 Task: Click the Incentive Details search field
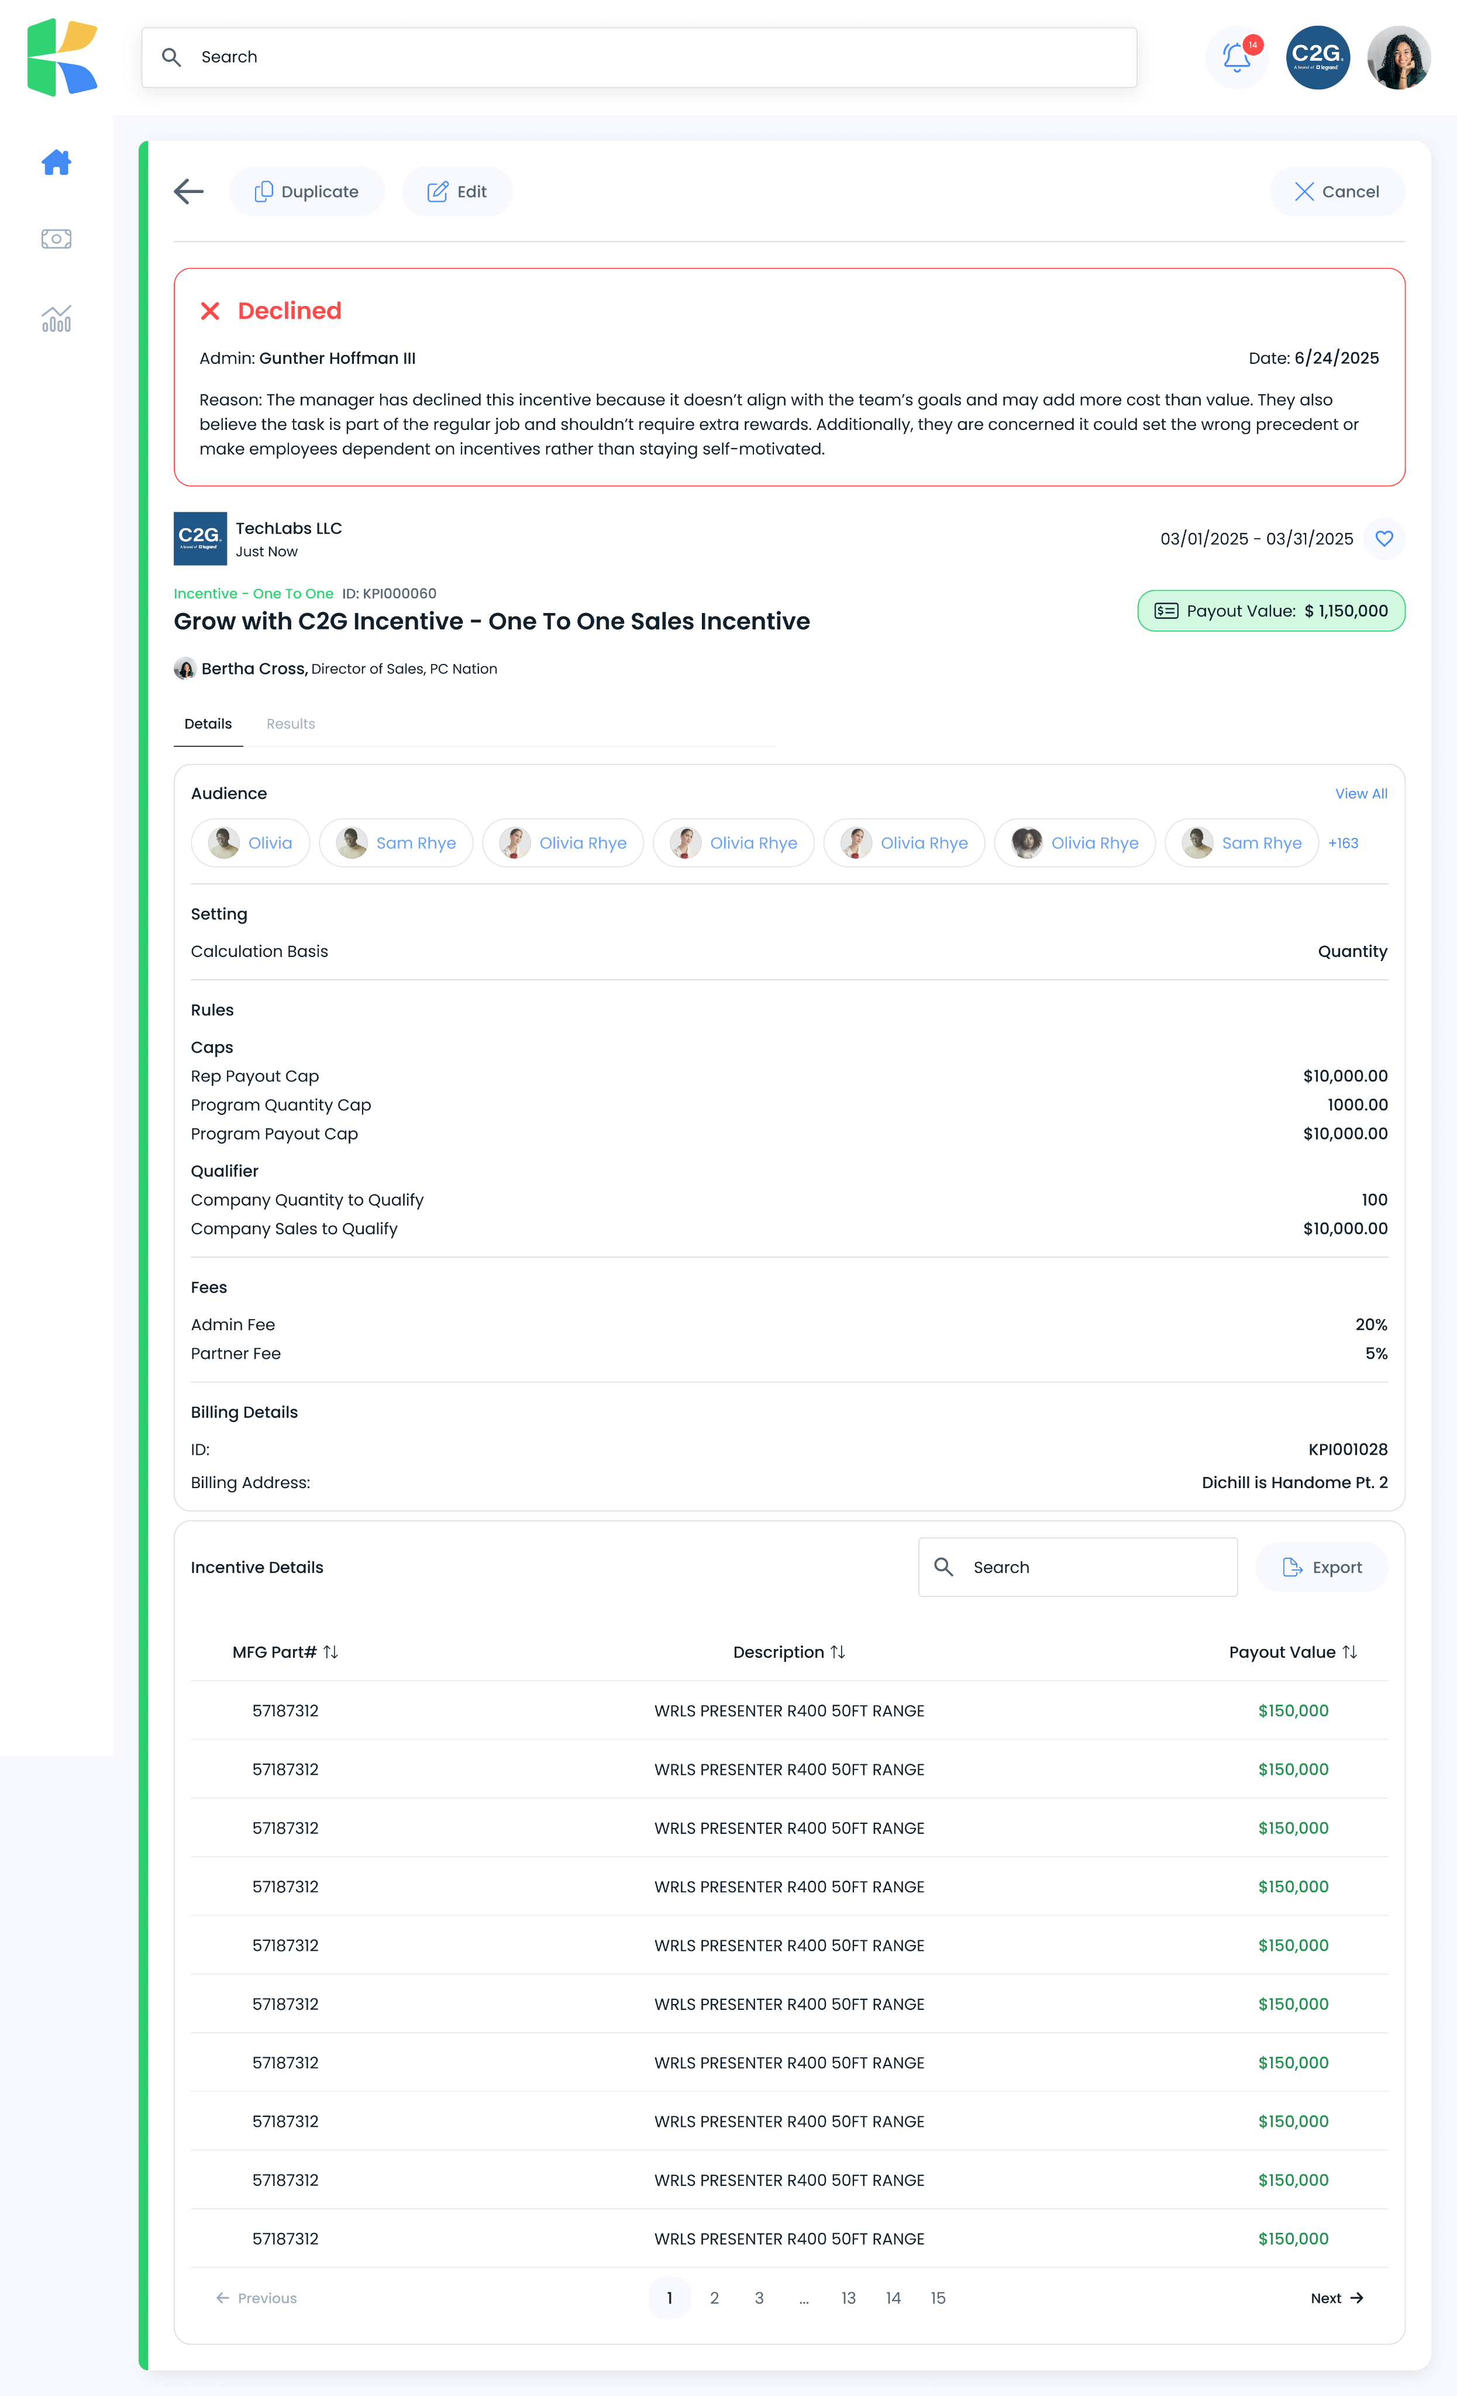pos(1077,1567)
